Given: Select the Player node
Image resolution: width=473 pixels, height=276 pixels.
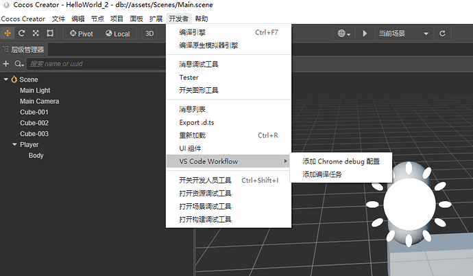Looking at the screenshot, I should point(29,145).
